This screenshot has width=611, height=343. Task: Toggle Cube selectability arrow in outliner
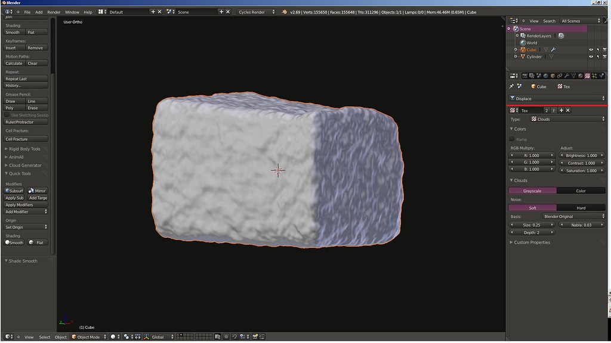tap(598, 50)
